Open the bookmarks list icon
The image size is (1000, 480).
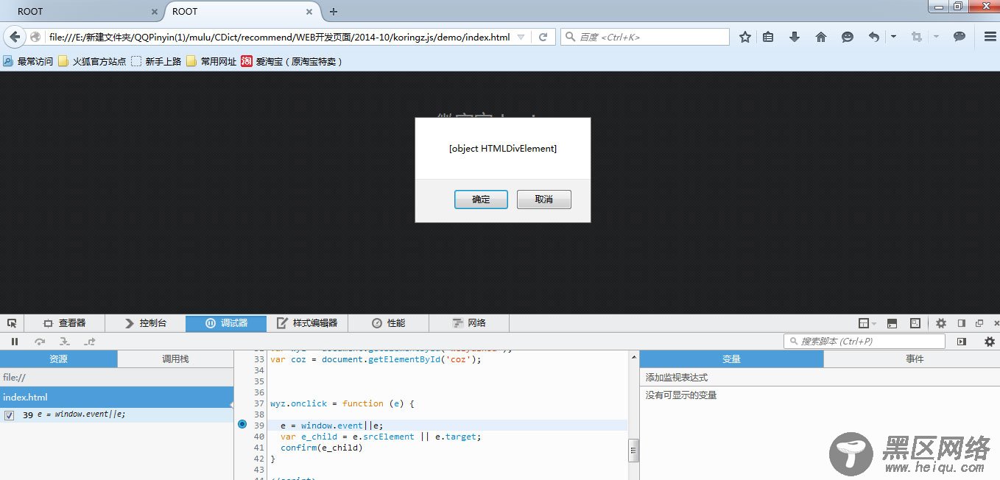pos(768,37)
